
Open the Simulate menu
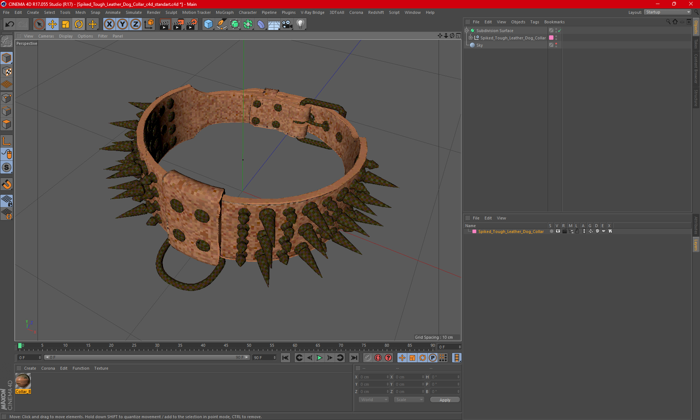point(133,12)
